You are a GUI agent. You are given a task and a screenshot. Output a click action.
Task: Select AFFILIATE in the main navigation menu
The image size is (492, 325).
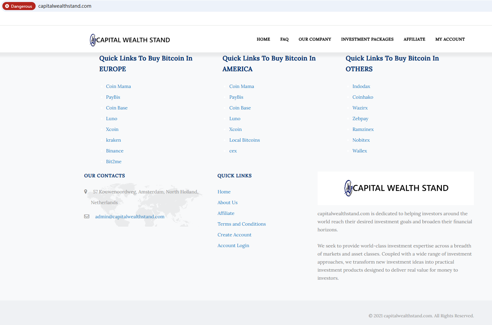coord(414,39)
